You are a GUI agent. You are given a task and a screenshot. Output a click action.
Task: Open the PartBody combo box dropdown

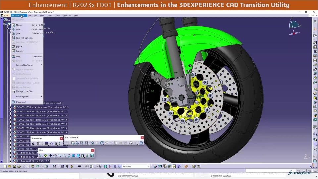coord(148,166)
